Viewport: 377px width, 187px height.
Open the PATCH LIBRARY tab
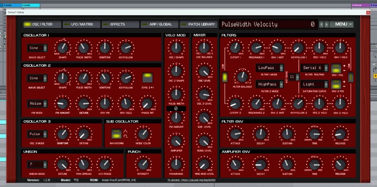[199, 24]
